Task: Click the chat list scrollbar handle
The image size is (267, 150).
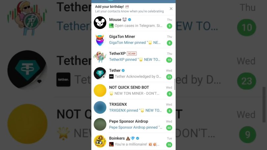Action: point(175,84)
